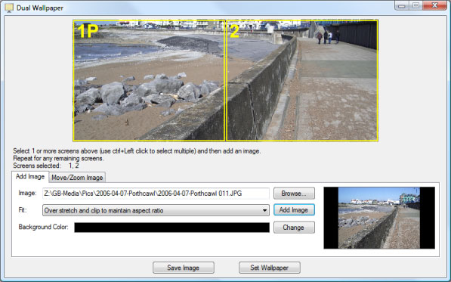The height and width of the screenshot is (282, 451).
Task: Click Browse to choose an image
Action: (294, 194)
